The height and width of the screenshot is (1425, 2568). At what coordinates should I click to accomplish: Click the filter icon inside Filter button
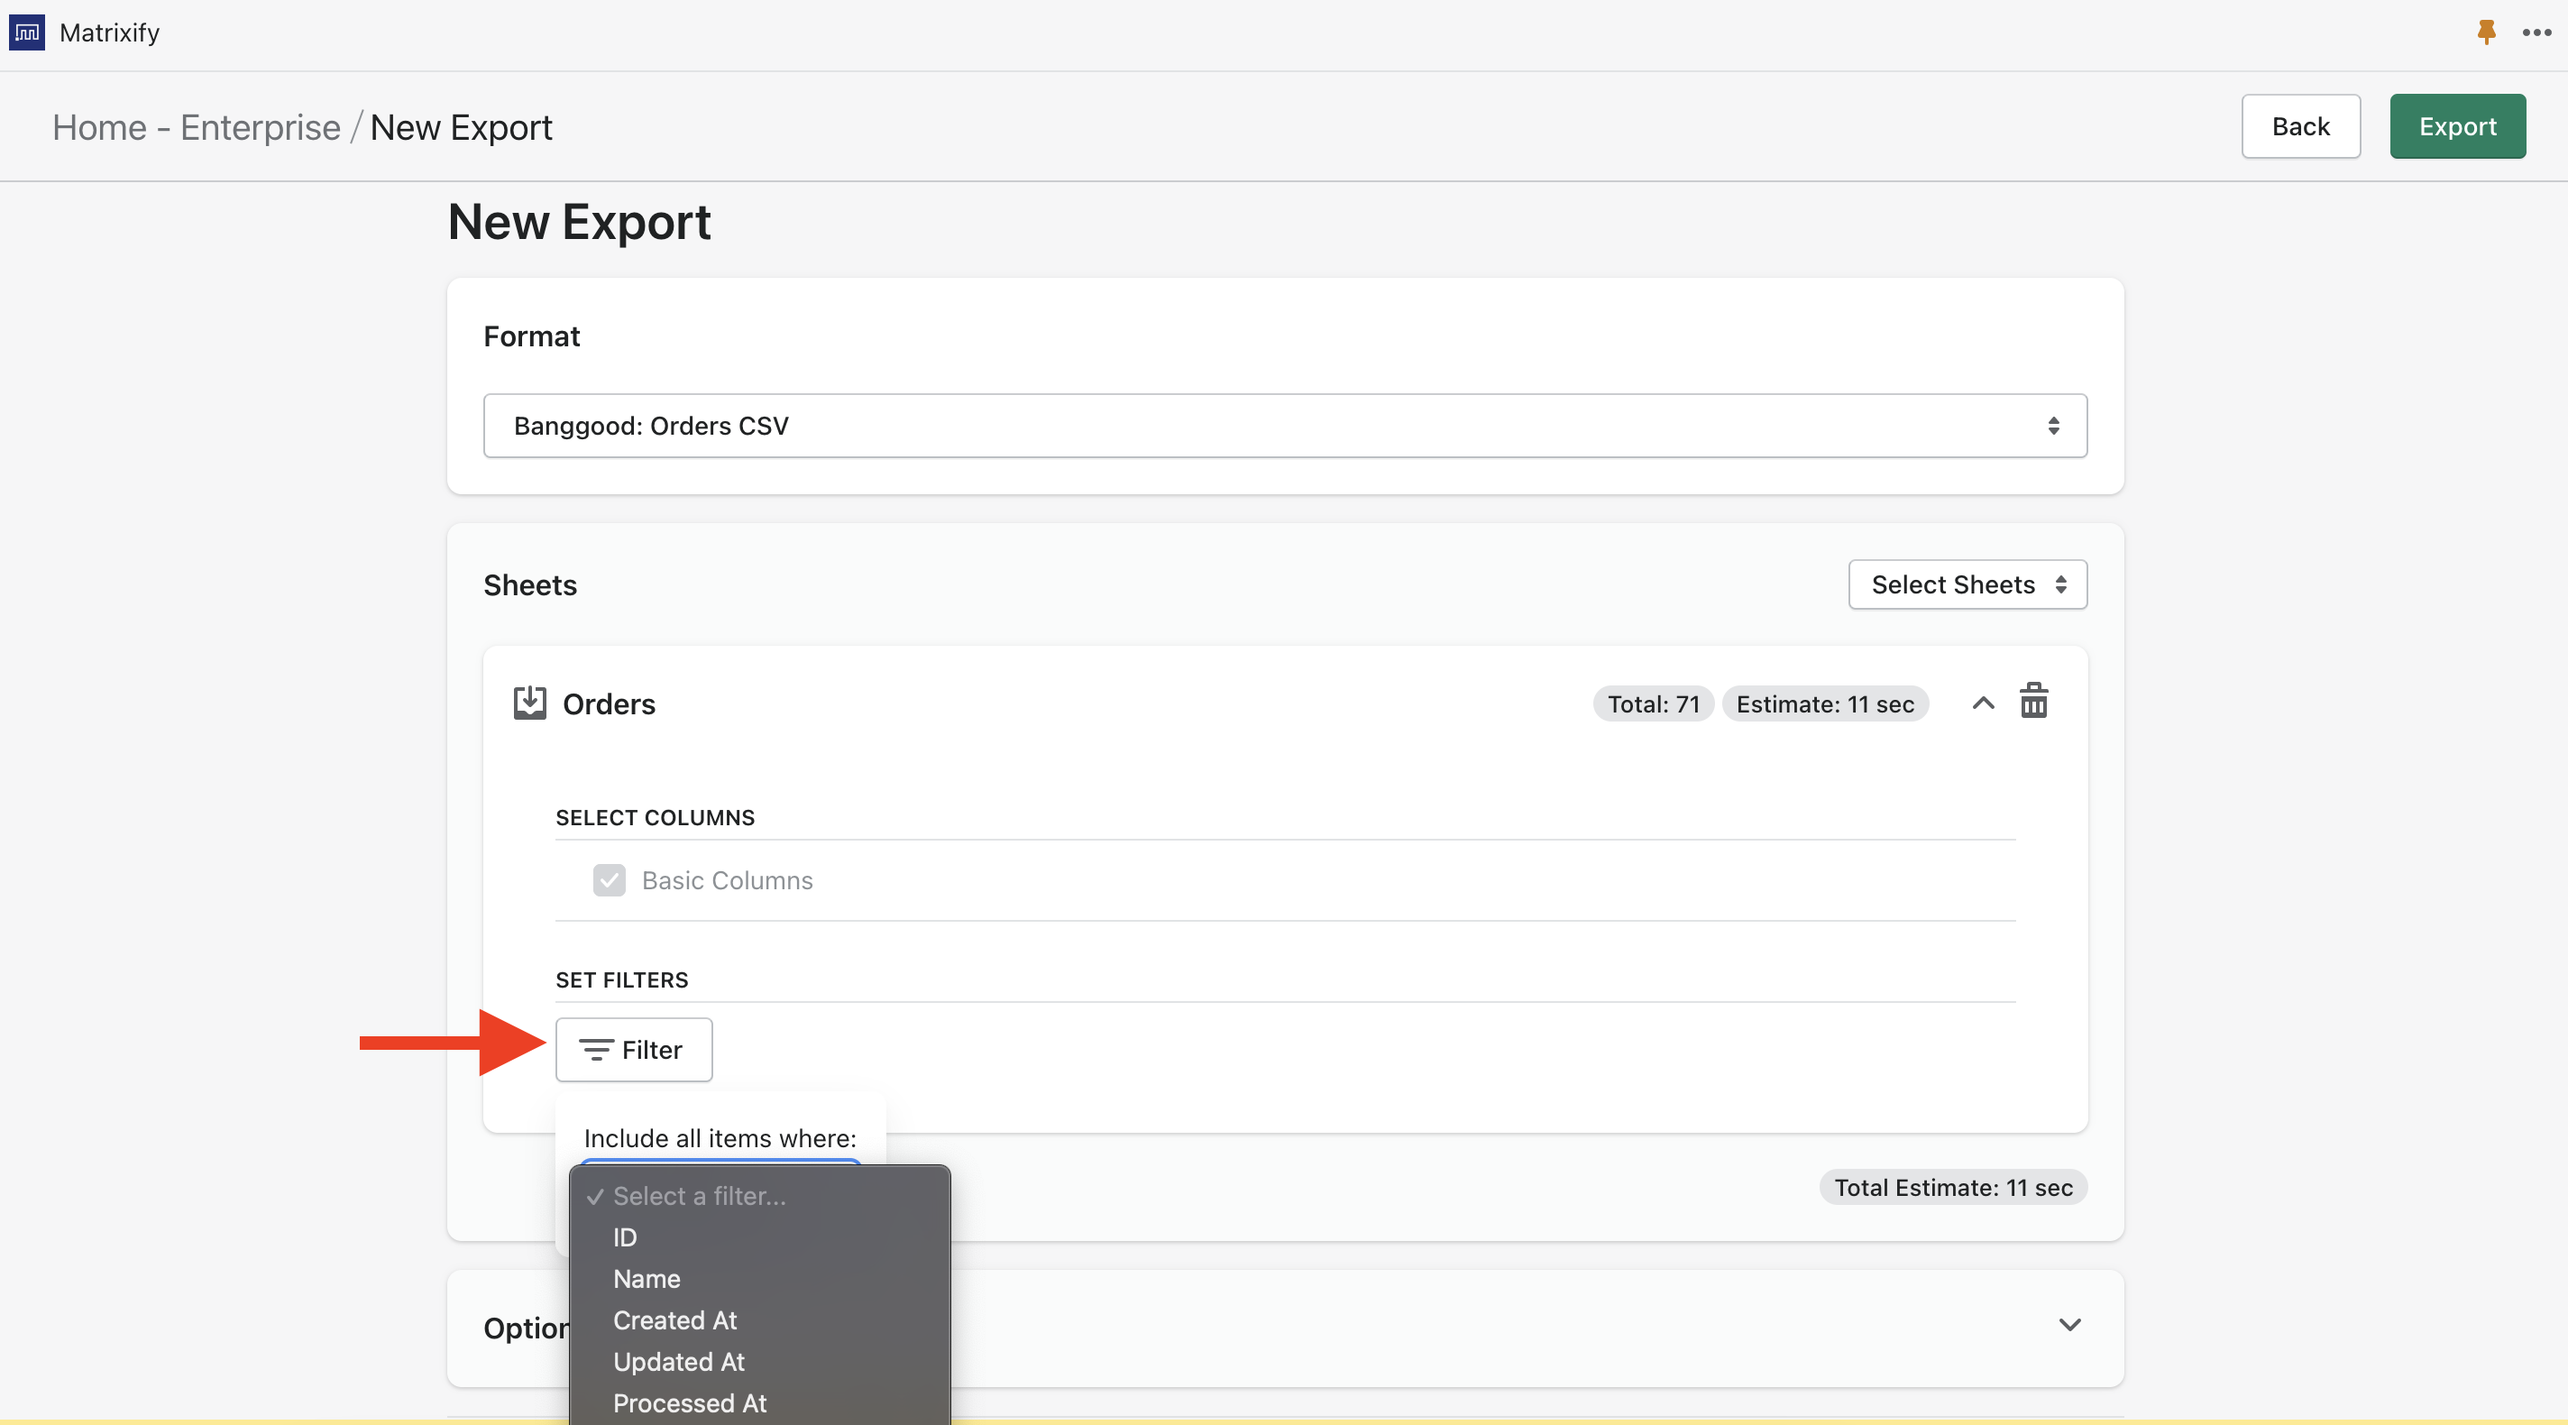(594, 1048)
